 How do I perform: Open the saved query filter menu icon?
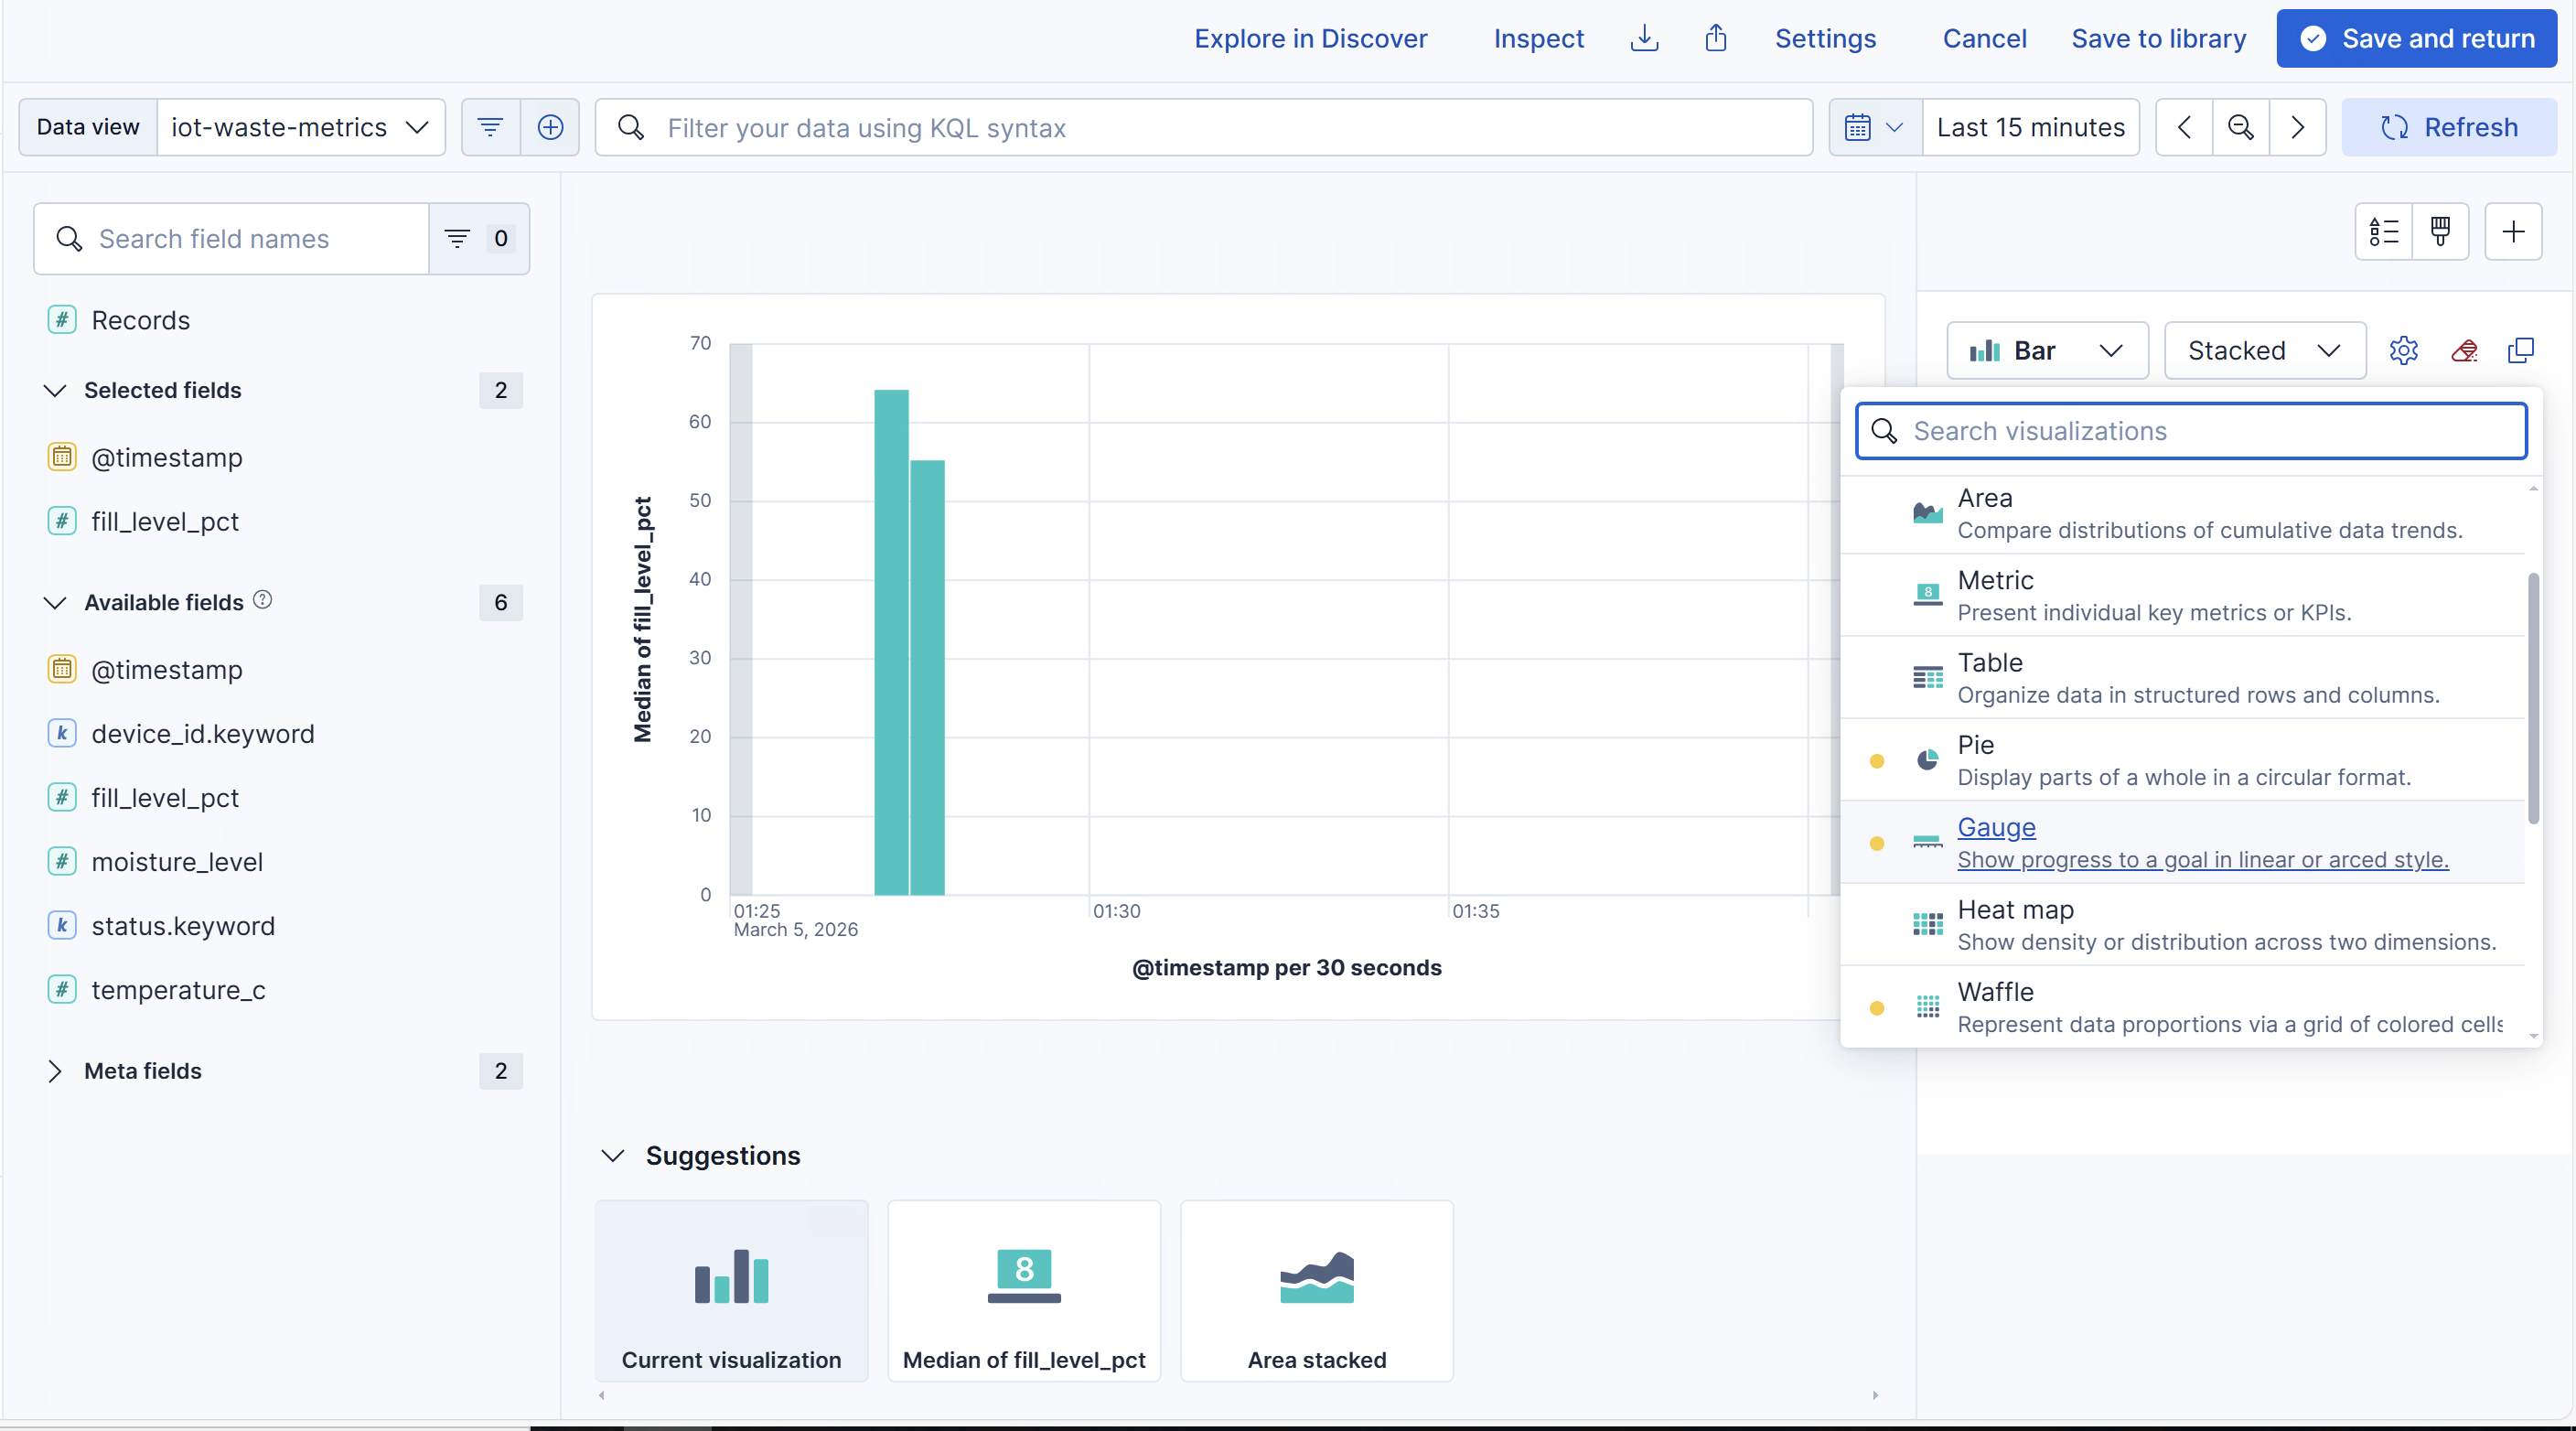click(490, 127)
